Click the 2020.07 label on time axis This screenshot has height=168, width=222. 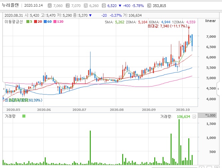79,110
